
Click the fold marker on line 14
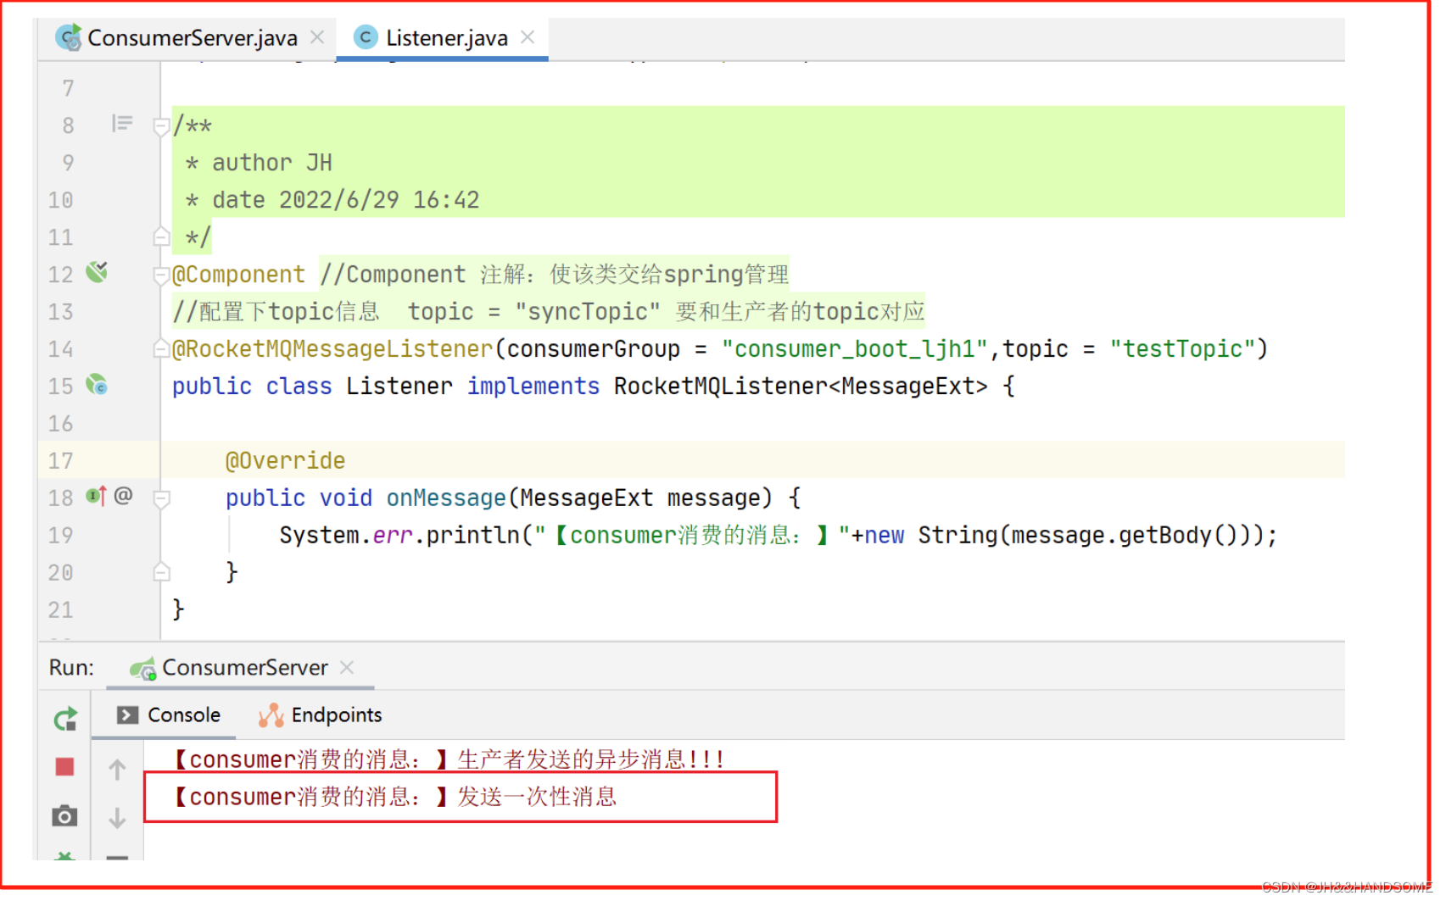161,348
